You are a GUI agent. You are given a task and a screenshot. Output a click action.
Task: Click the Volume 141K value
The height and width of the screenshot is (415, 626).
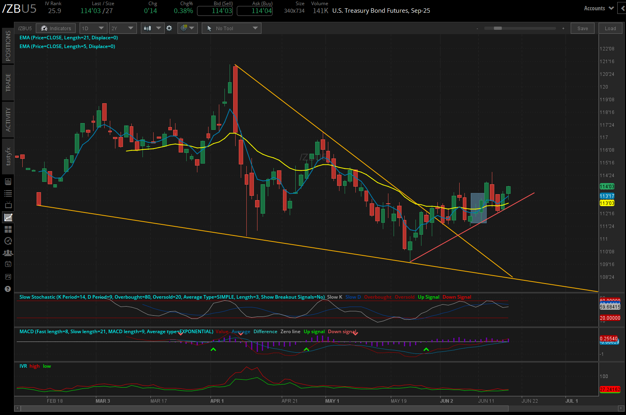tap(320, 11)
